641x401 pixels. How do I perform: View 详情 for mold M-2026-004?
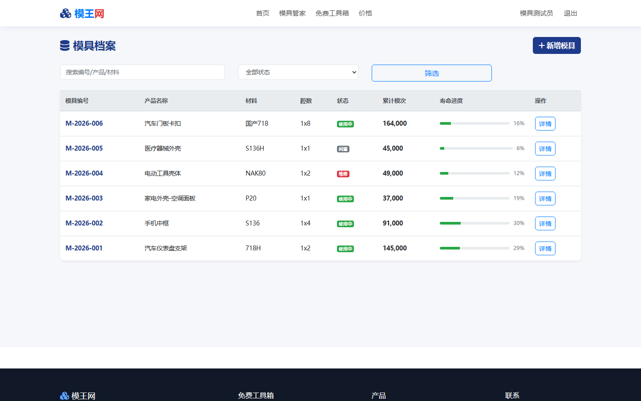point(545,174)
